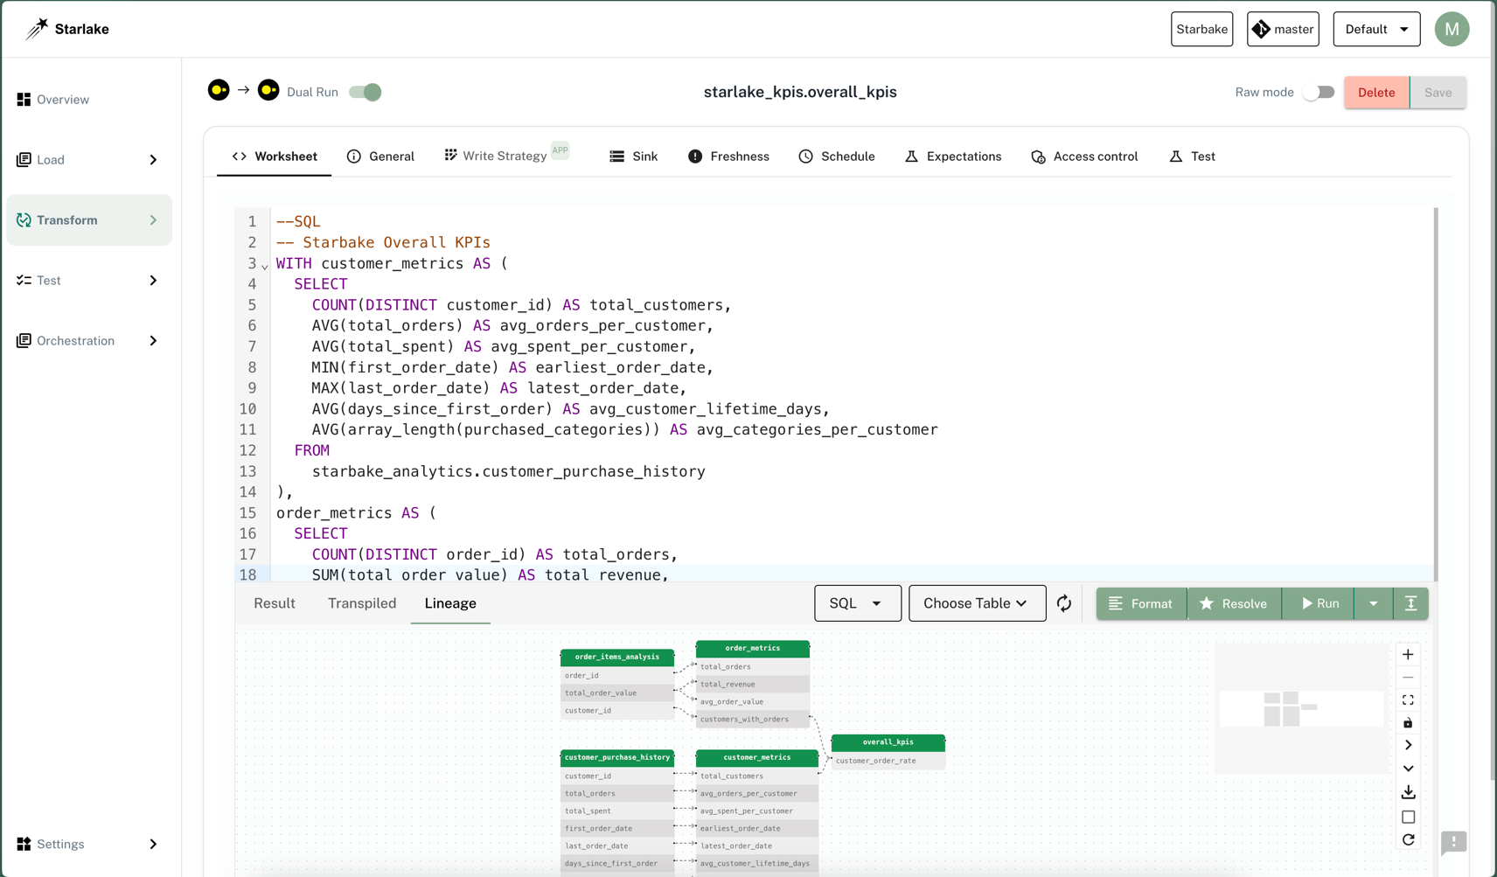Viewport: 1497px width, 877px height.
Task: Click the collapse panel icon beside Run
Action: tap(1410, 603)
